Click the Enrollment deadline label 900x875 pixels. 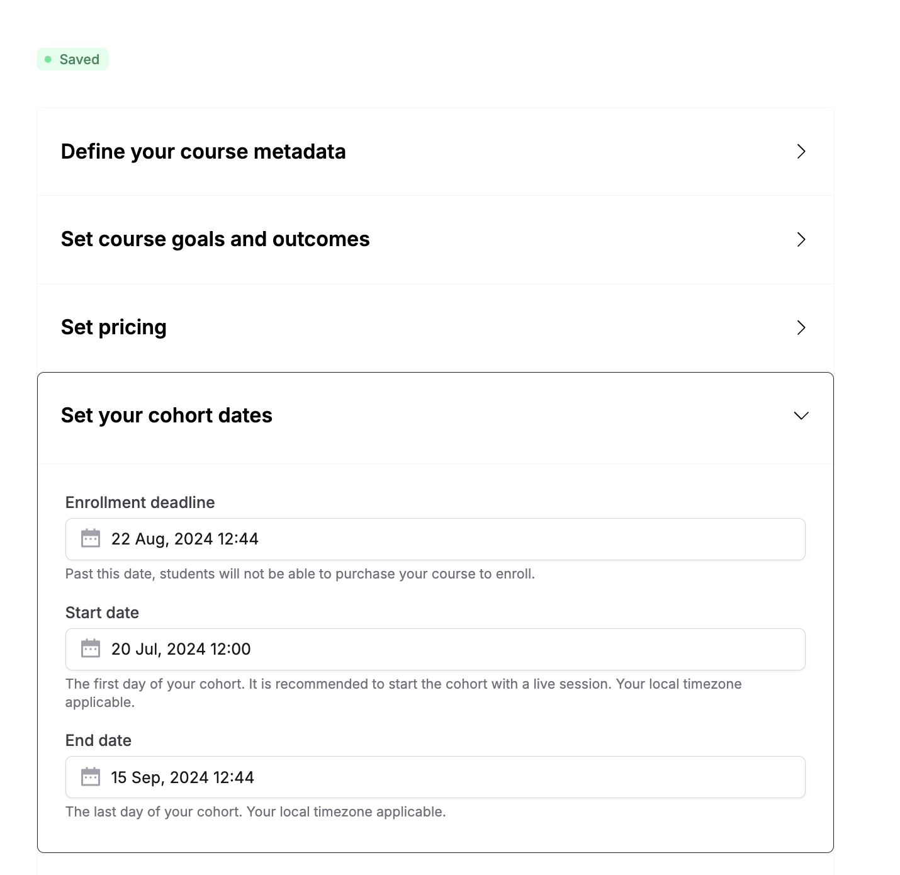pyautogui.click(x=140, y=502)
